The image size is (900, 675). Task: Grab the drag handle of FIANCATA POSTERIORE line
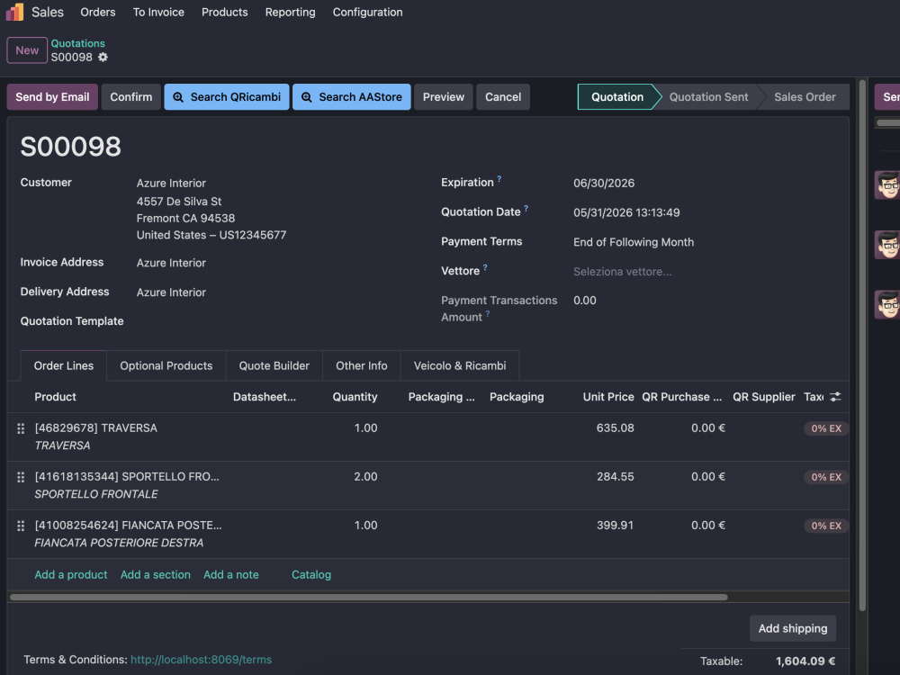[x=21, y=526]
